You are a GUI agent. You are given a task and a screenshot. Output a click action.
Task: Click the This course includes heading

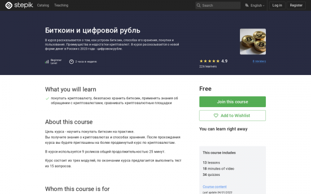219,153
